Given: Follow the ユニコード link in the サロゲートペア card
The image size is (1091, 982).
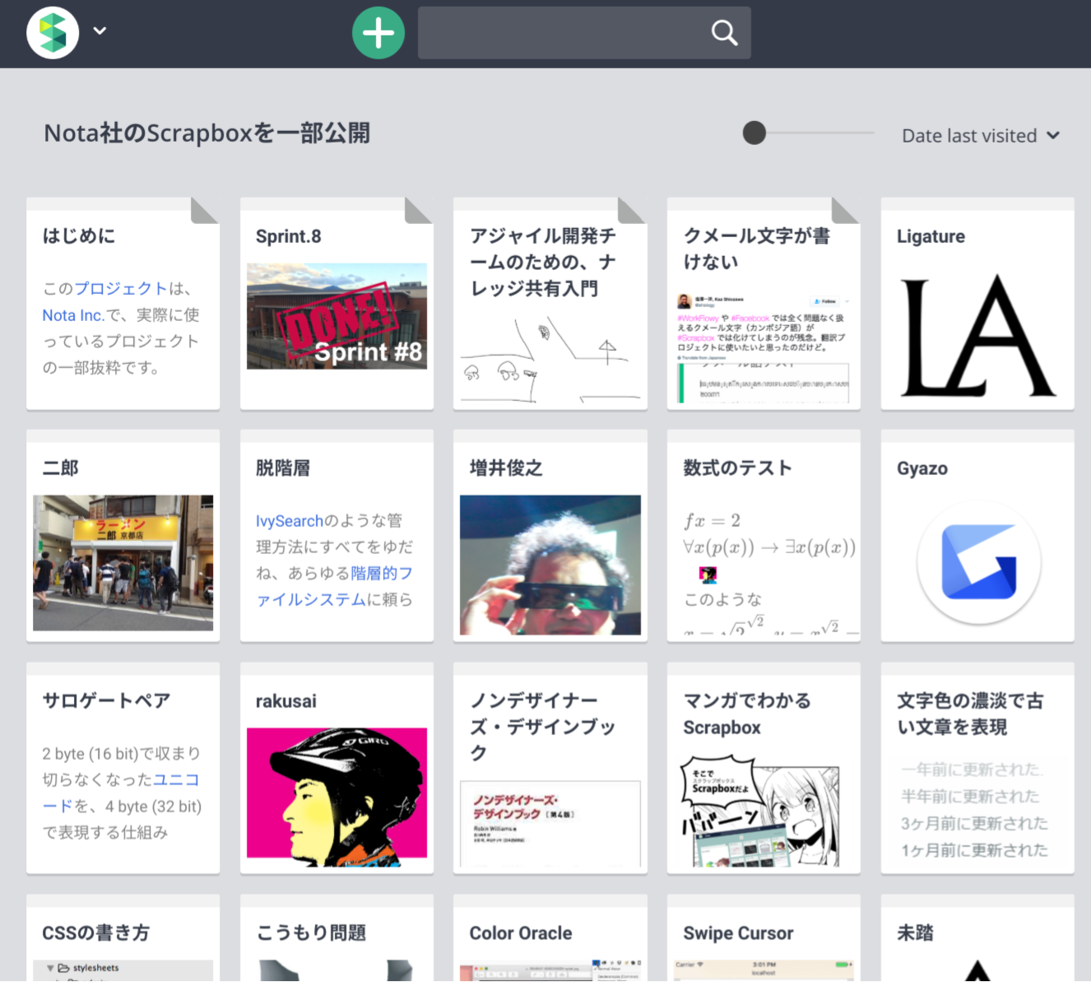Looking at the screenshot, I should [121, 793].
